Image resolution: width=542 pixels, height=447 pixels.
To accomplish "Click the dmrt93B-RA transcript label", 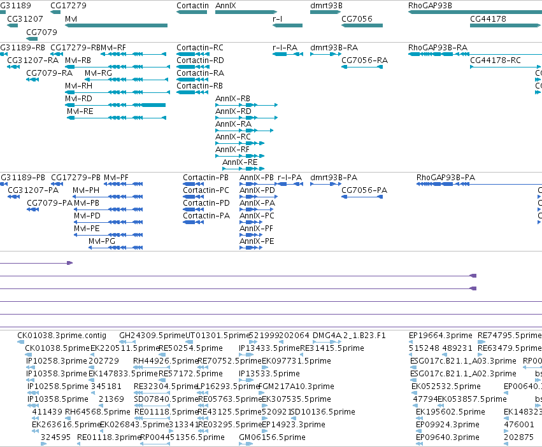I will tap(334, 47).
